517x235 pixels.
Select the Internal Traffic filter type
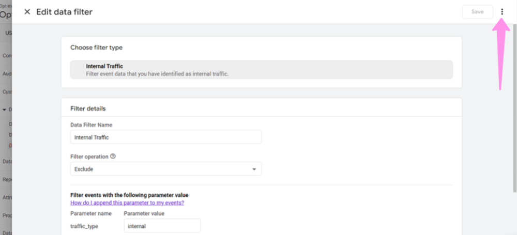click(262, 70)
